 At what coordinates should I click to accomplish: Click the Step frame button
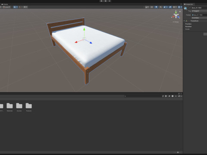(110, 1)
